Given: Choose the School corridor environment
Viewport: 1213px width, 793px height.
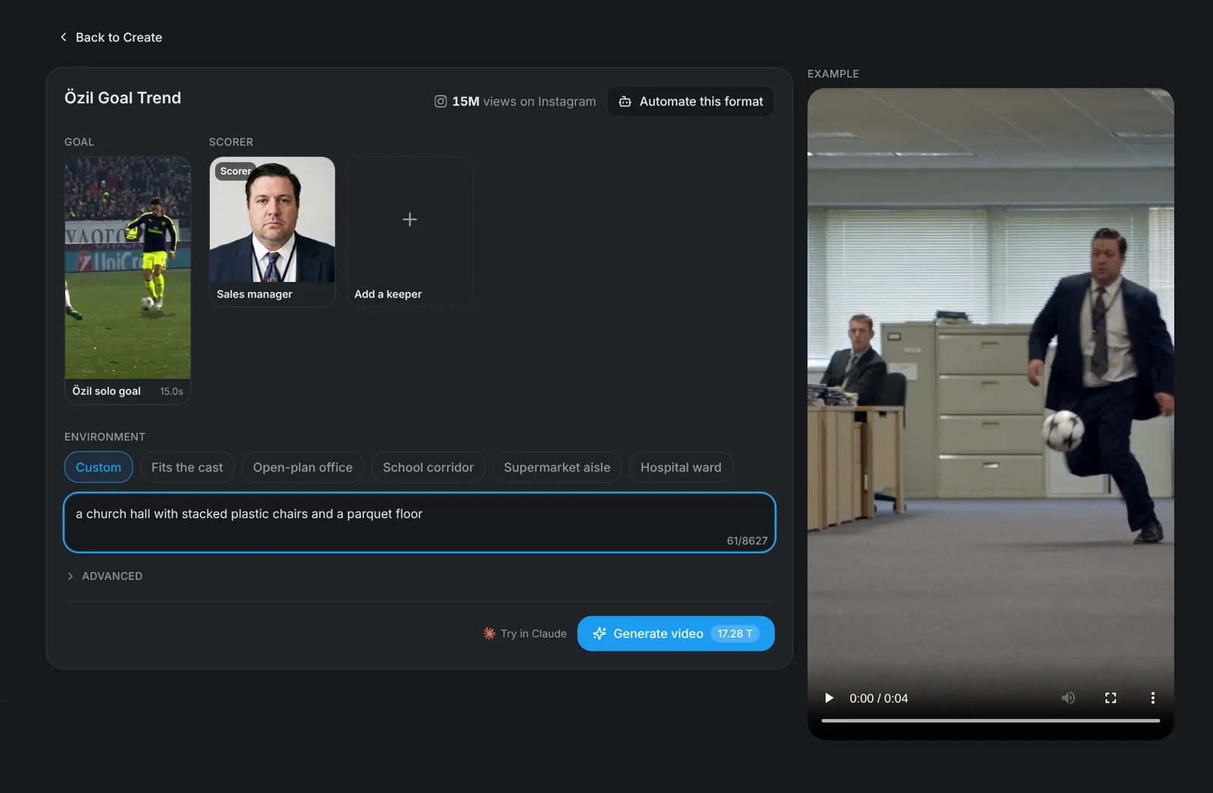Looking at the screenshot, I should [x=428, y=467].
